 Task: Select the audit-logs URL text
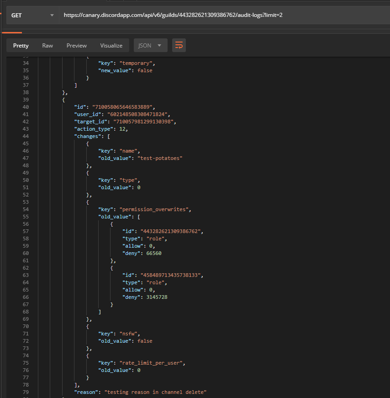[174, 15]
